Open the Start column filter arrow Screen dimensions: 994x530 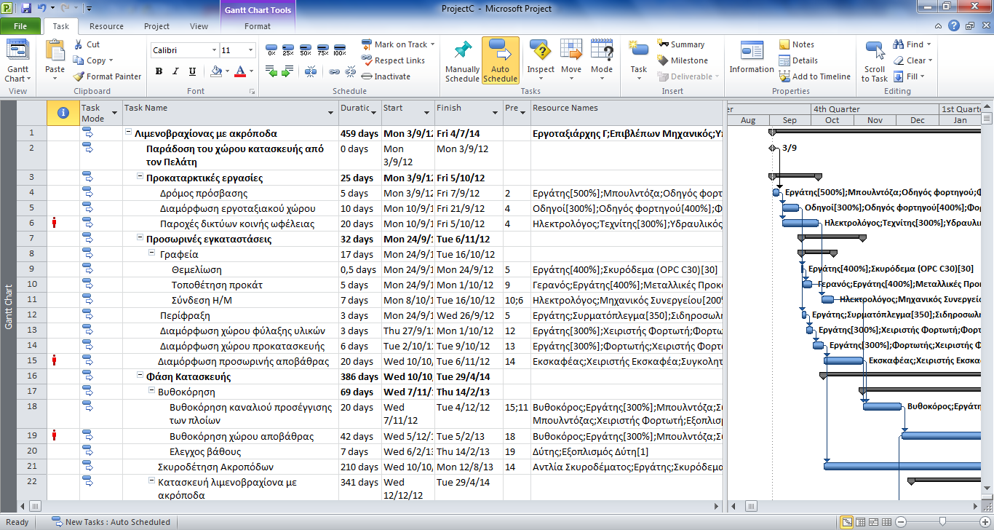click(427, 113)
